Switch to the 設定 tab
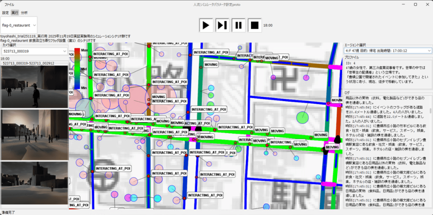This screenshot has width=433, height=215. pyautogui.click(x=6, y=13)
